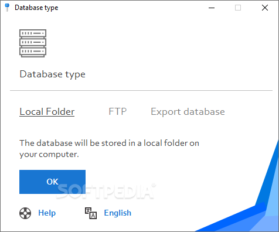Click 'The database will be stored' description
This screenshot has width=279, height=232.
tap(109, 149)
